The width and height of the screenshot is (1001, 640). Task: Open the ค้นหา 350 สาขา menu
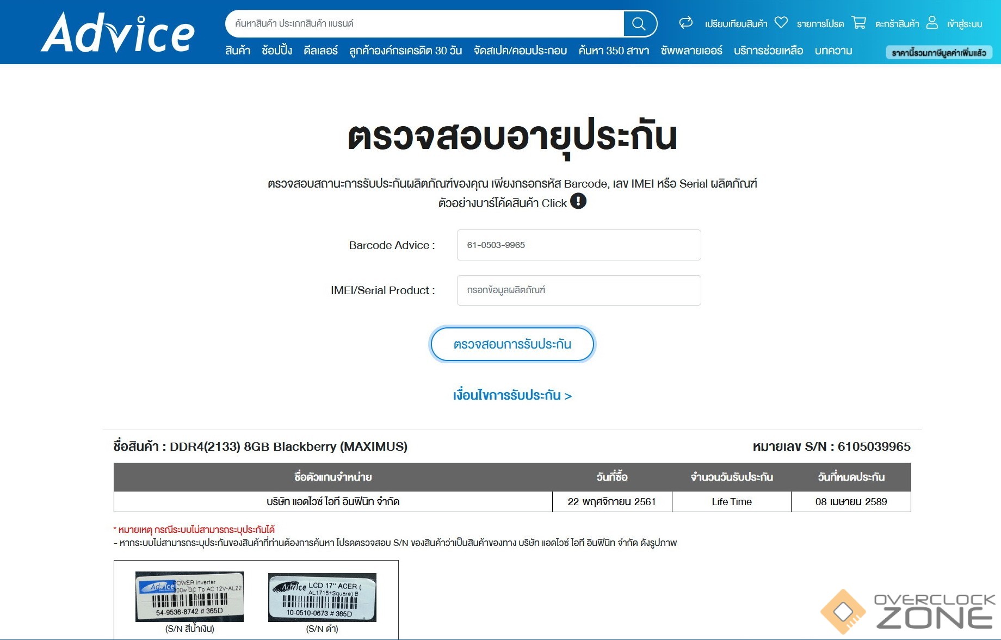coord(614,51)
